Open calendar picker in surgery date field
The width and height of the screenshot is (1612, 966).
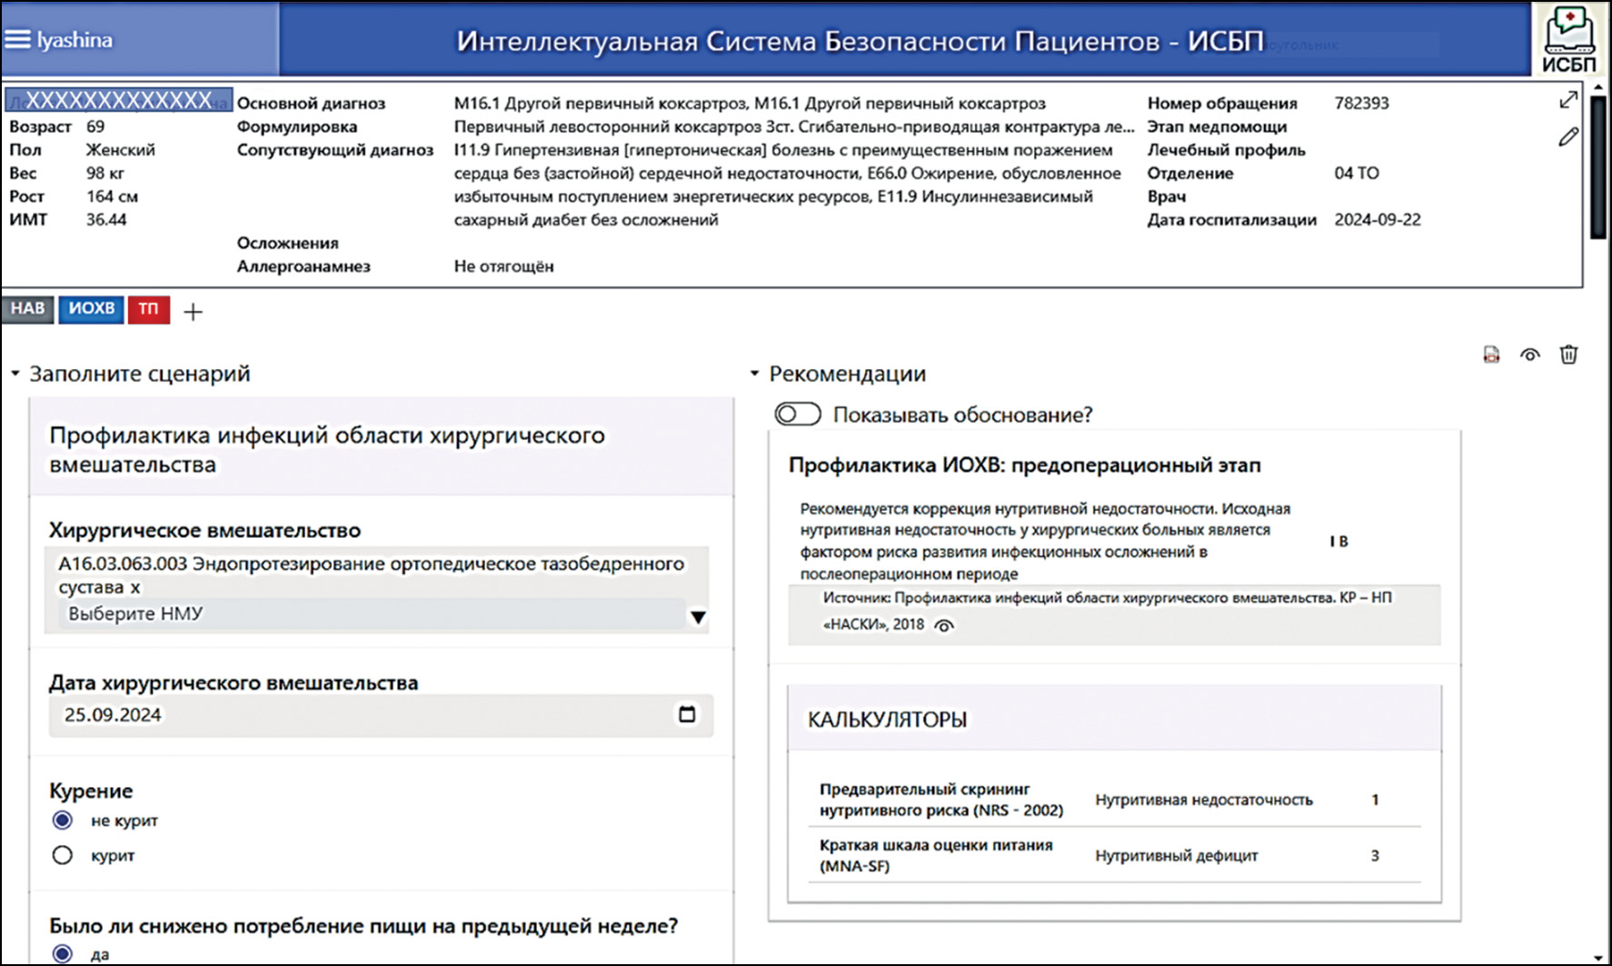(x=687, y=714)
